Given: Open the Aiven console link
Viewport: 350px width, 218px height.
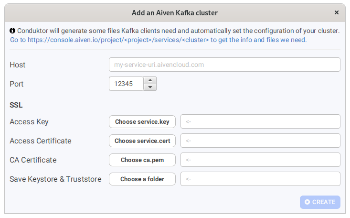Looking at the screenshot, I should point(158,40).
